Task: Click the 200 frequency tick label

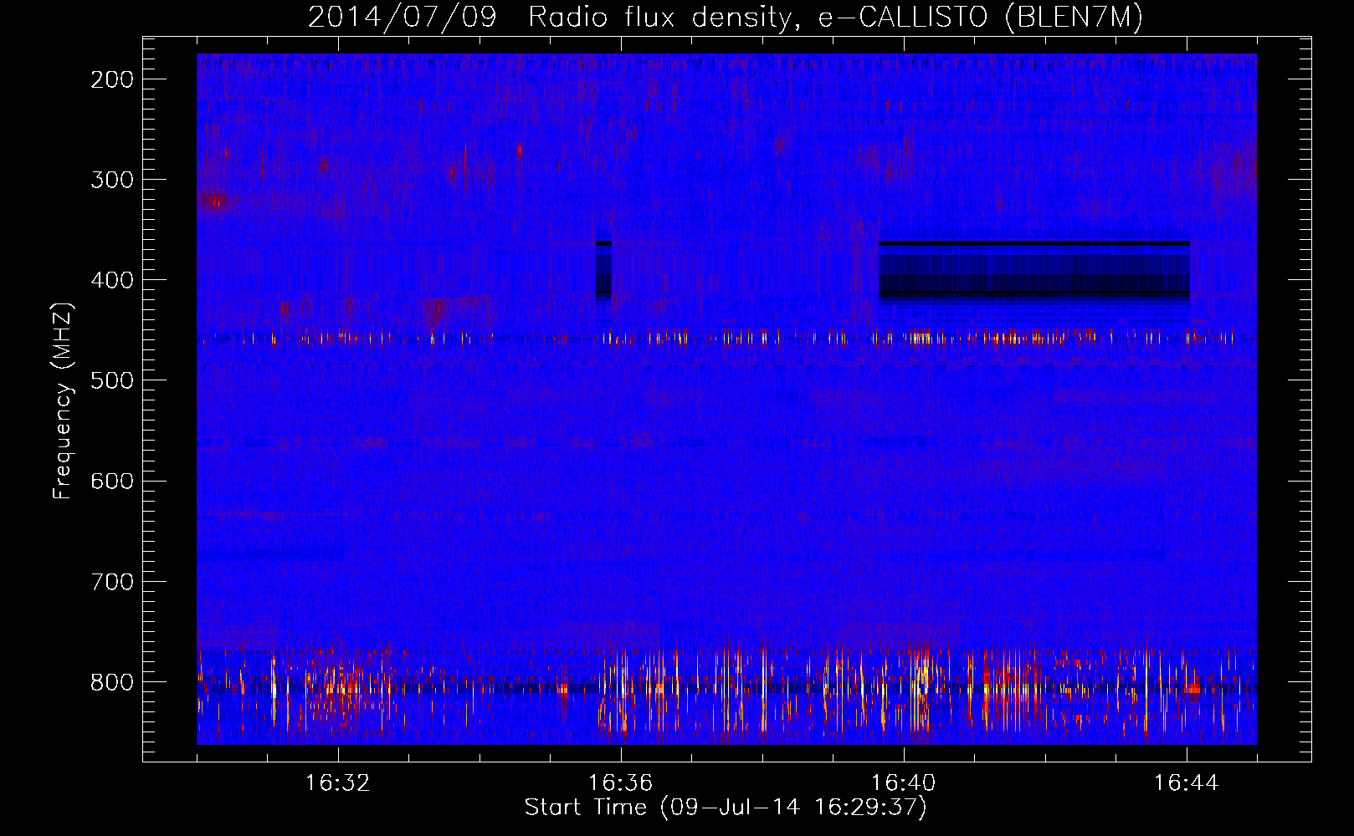Action: tap(112, 79)
